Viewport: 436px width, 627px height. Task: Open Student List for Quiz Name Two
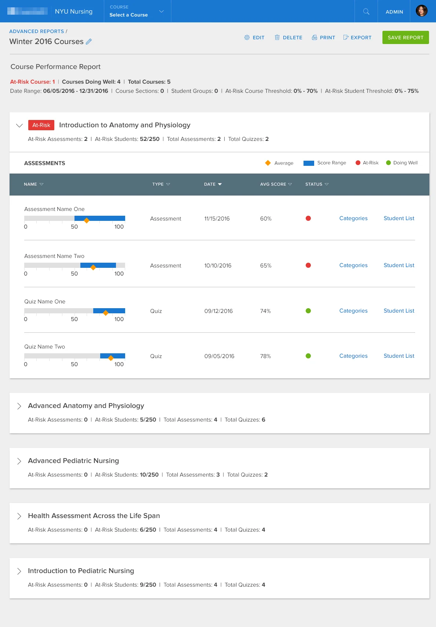pyautogui.click(x=399, y=356)
